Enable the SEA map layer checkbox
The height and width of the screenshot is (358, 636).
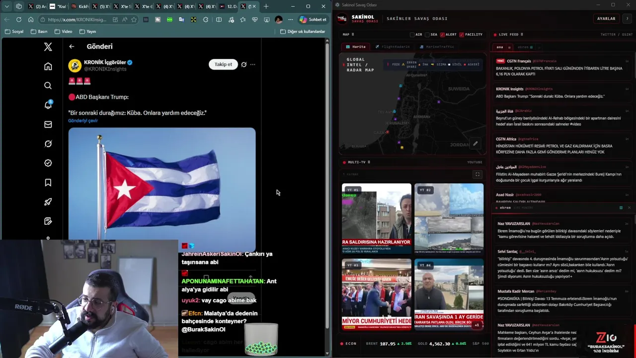click(x=427, y=35)
